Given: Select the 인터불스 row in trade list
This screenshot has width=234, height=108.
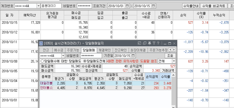Looking at the screenshot, I should coord(46,88).
